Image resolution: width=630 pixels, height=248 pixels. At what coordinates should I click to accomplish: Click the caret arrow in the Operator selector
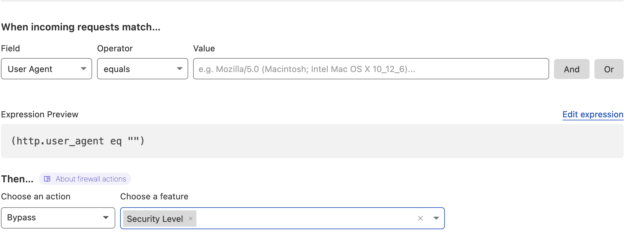click(179, 69)
